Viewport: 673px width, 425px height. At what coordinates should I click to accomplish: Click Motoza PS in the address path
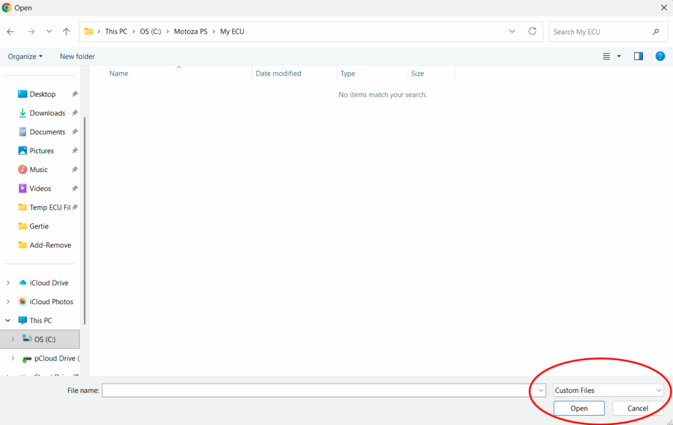[x=190, y=32]
